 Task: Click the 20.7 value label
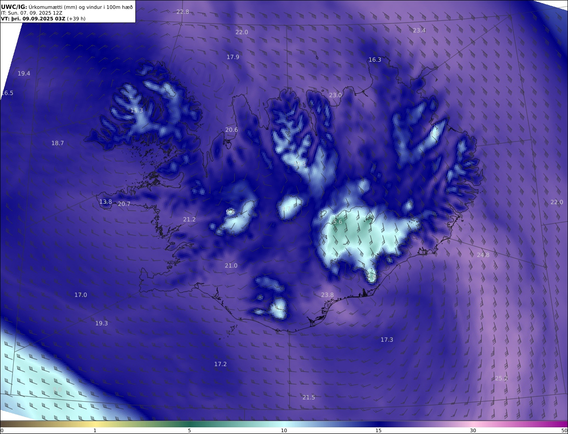(x=124, y=204)
